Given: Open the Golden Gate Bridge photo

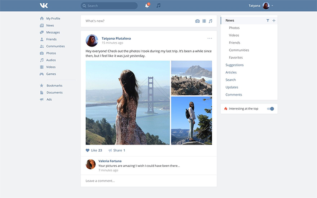Looking at the screenshot, I should pyautogui.click(x=128, y=103).
